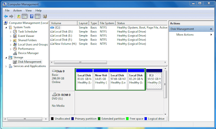Click the C: volume drive icon in list
This screenshot has width=216, height=129.
52,27
